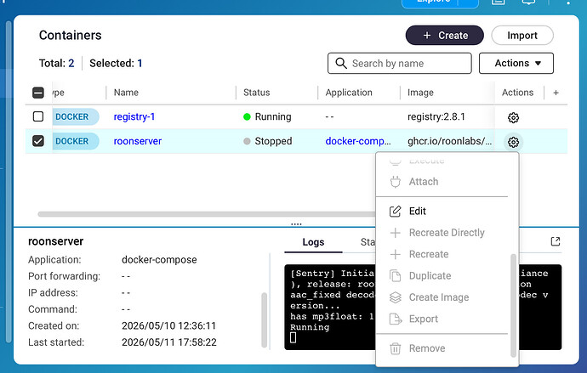Focus the Search by name field
This screenshot has height=373, width=587.
pos(400,63)
